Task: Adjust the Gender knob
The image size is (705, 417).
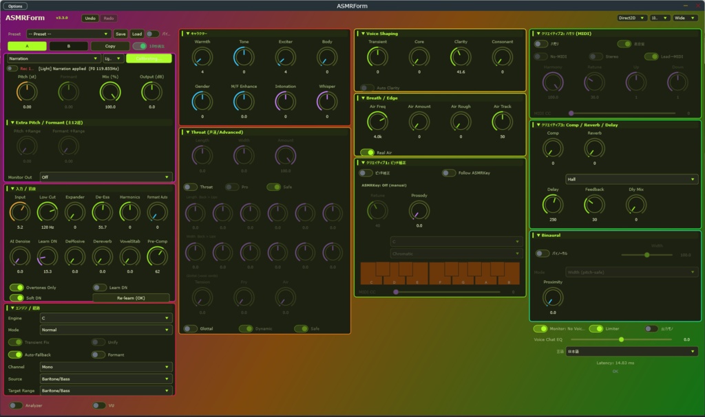Action: pyautogui.click(x=202, y=102)
